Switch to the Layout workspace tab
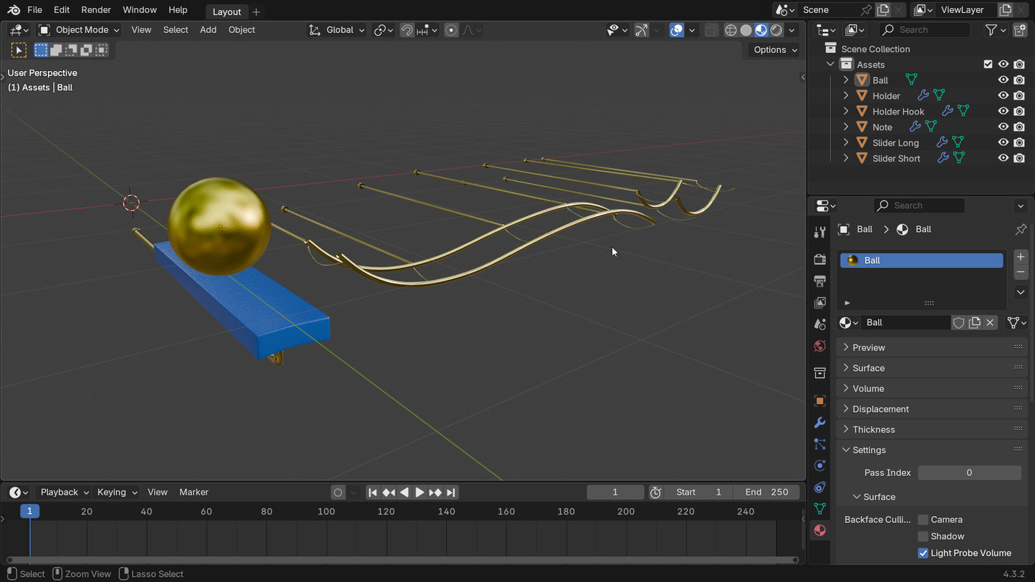The height and width of the screenshot is (582, 1035). [226, 11]
